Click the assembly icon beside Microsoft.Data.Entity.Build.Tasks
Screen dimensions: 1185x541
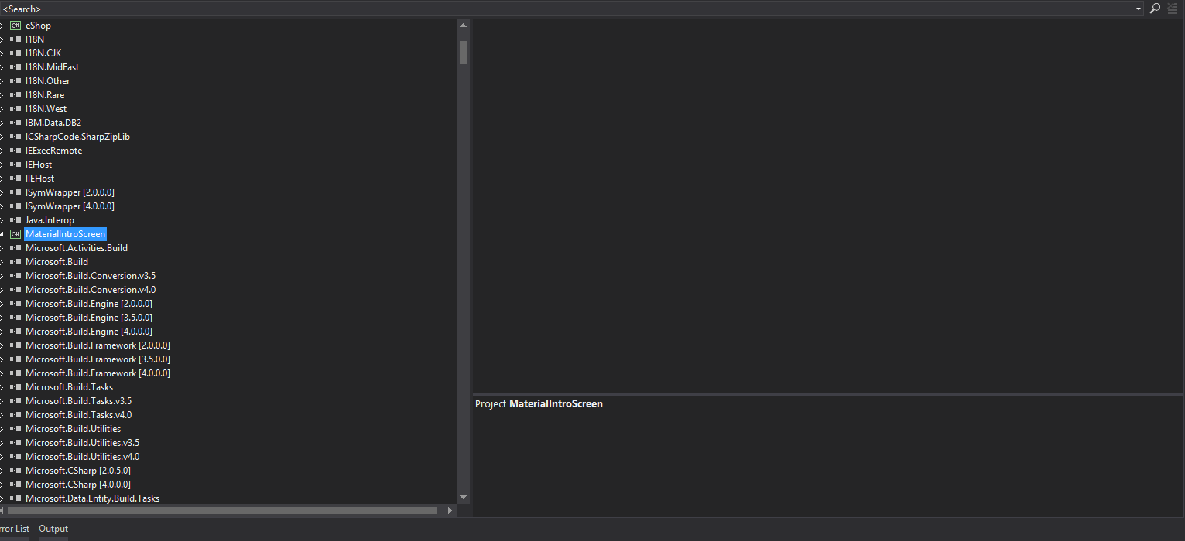point(15,498)
